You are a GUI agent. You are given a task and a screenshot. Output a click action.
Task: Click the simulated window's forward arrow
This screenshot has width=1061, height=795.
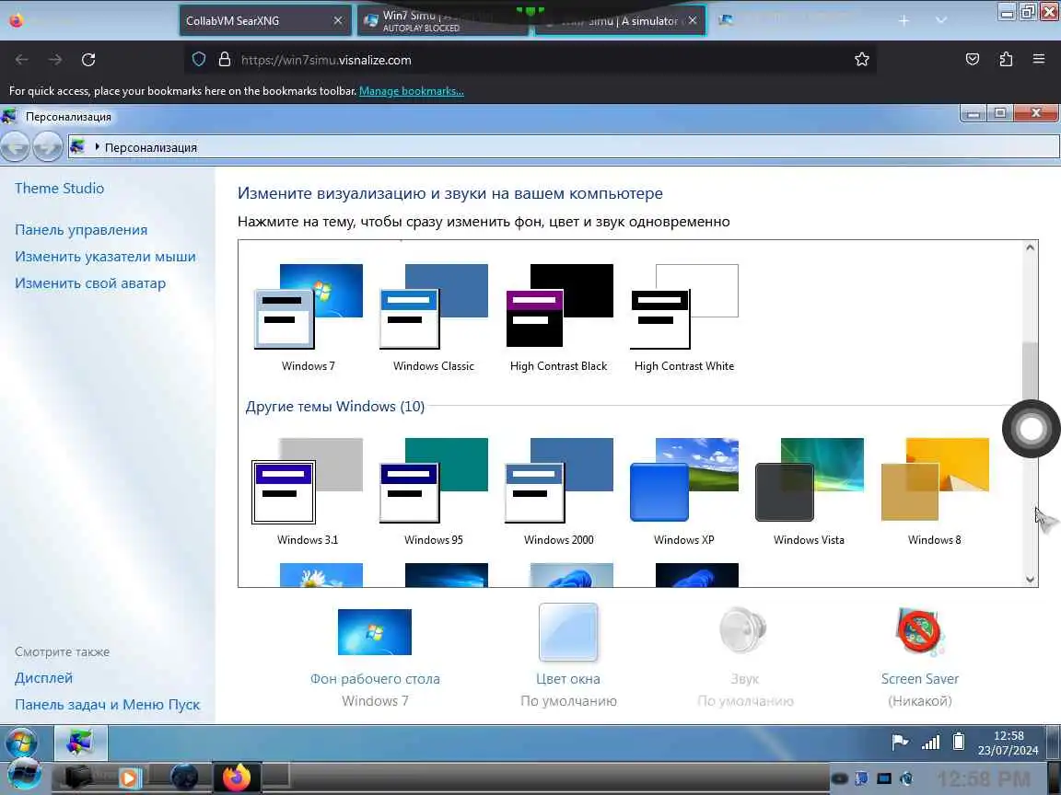pyautogui.click(x=47, y=146)
